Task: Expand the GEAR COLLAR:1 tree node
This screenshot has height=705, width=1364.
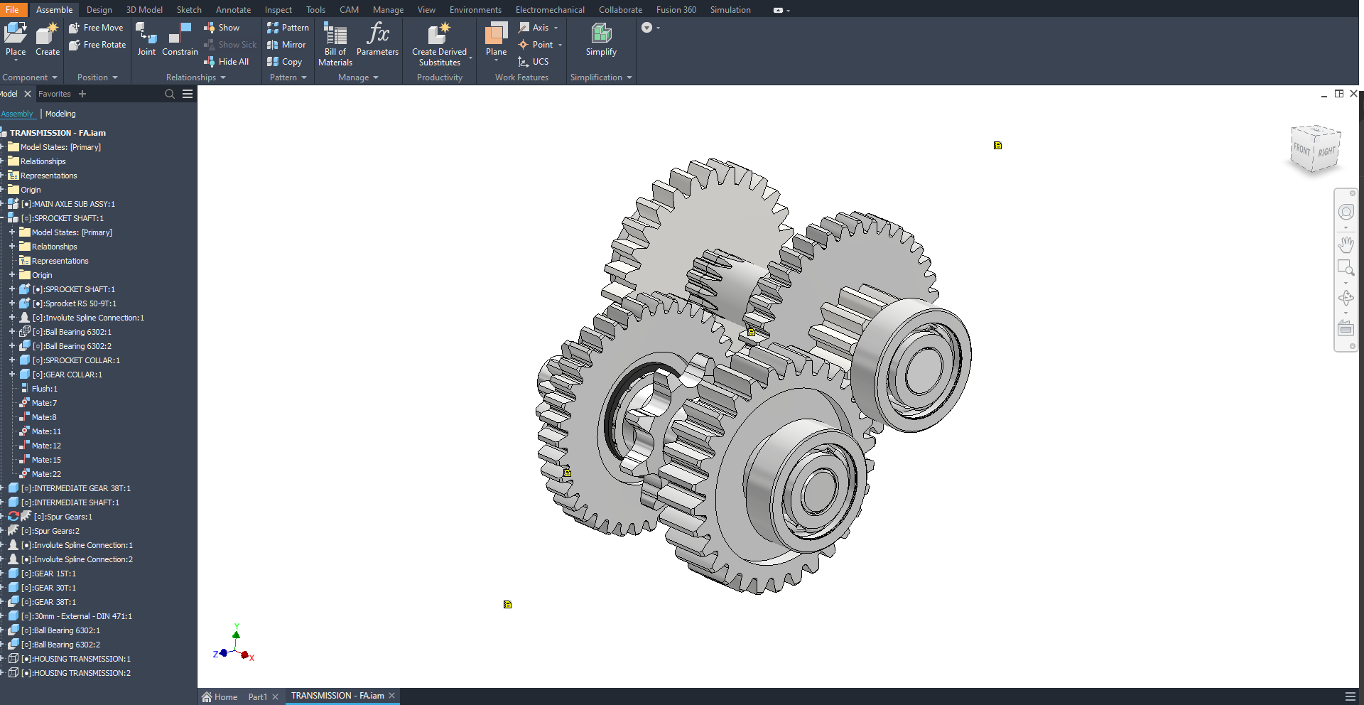Action: point(12,375)
